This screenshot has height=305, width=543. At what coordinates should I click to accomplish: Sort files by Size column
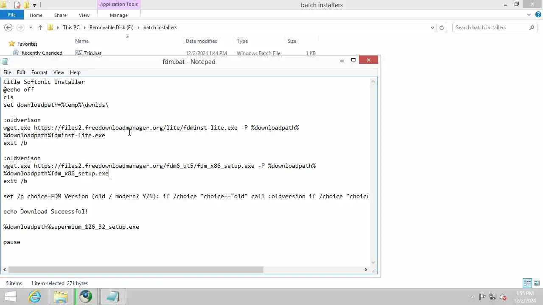click(x=292, y=41)
